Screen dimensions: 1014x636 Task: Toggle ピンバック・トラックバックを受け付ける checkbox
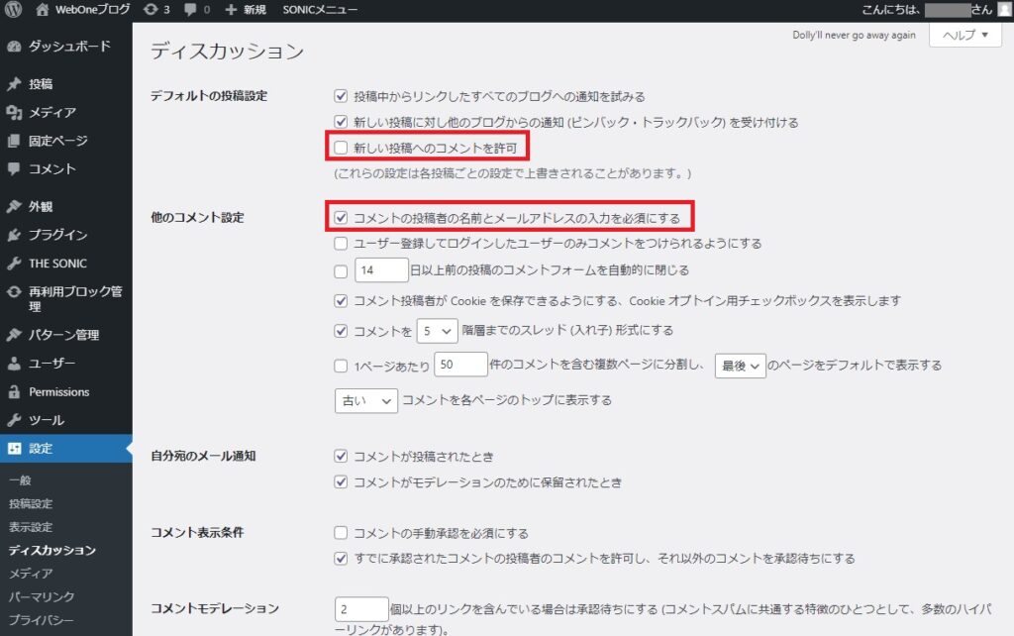click(x=341, y=122)
